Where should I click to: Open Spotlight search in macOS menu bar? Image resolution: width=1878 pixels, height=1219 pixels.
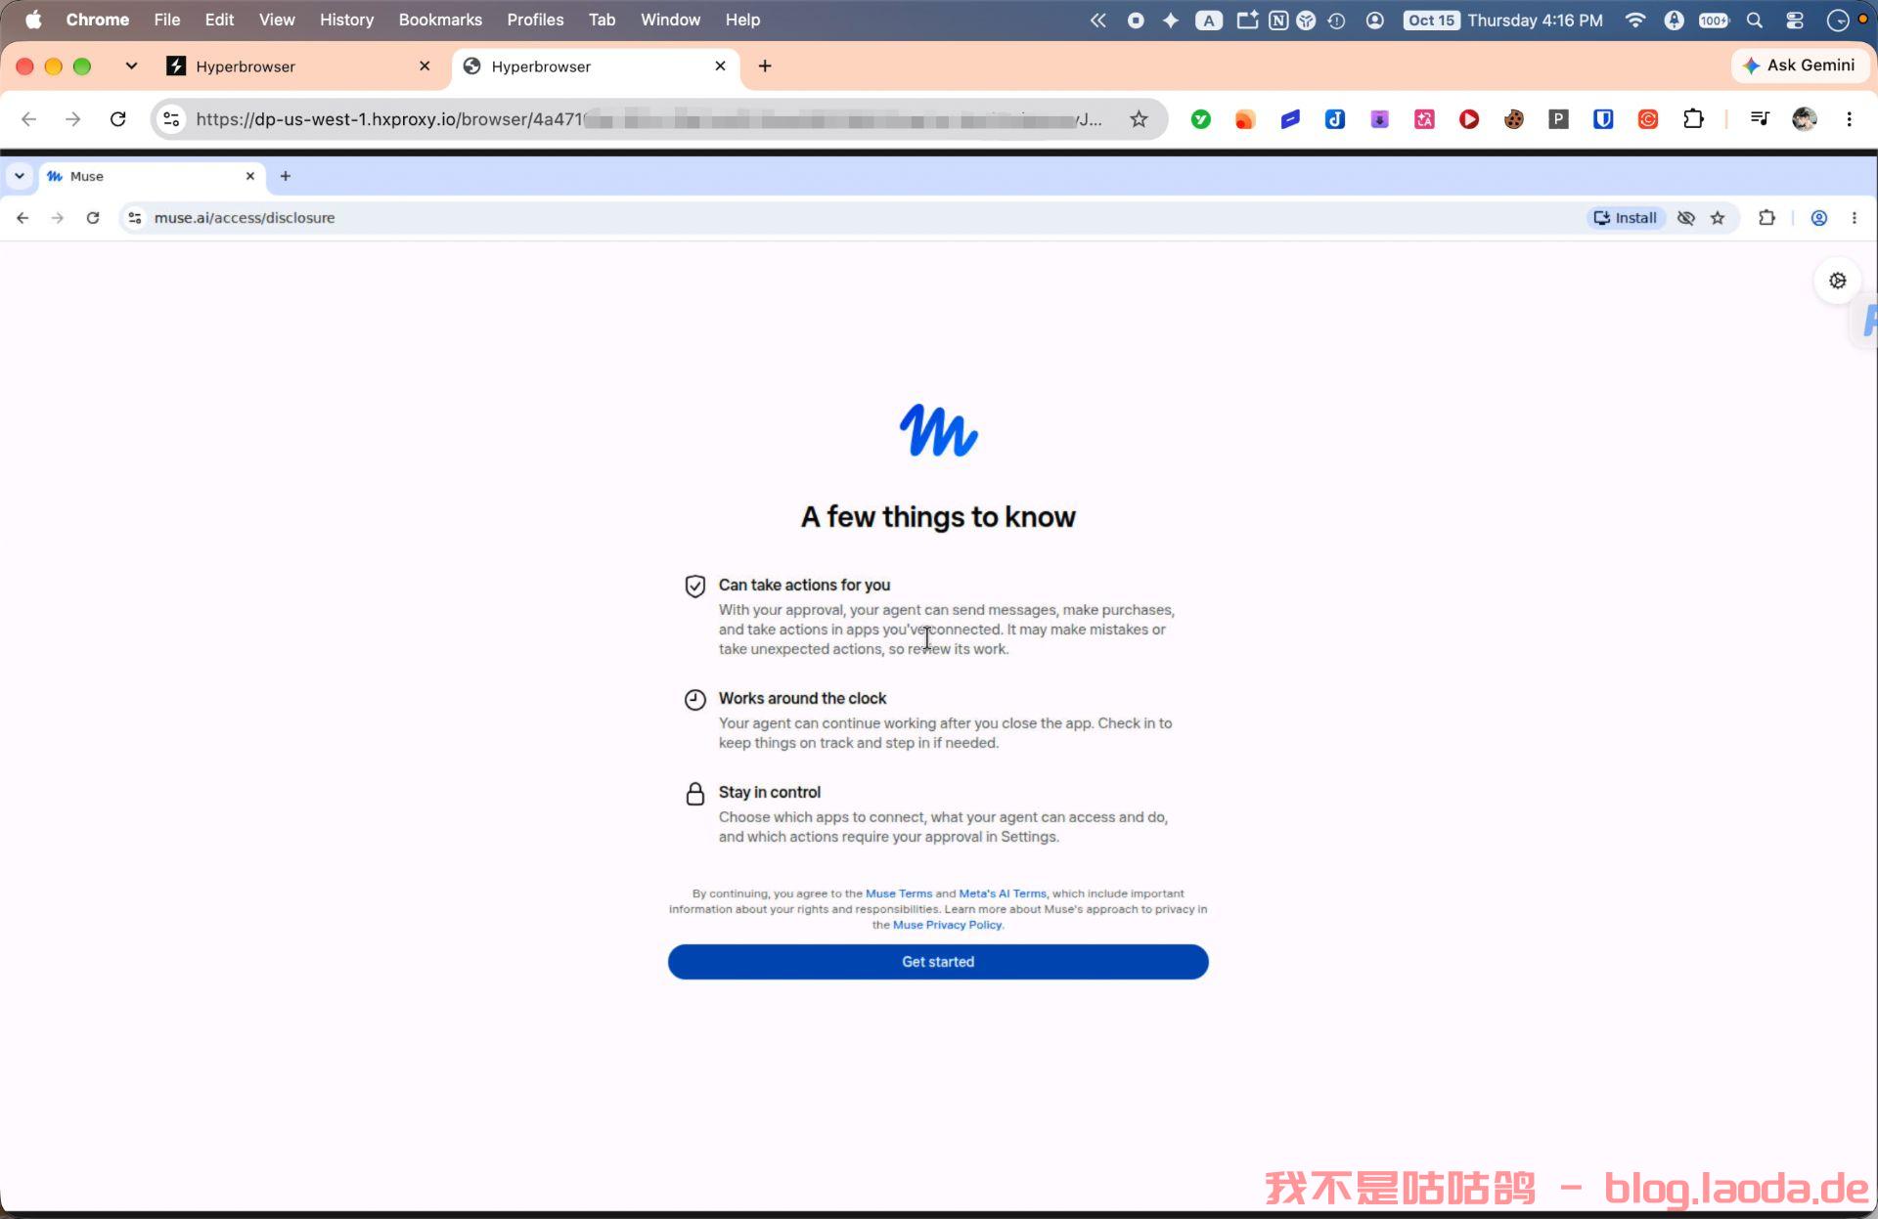(1755, 20)
